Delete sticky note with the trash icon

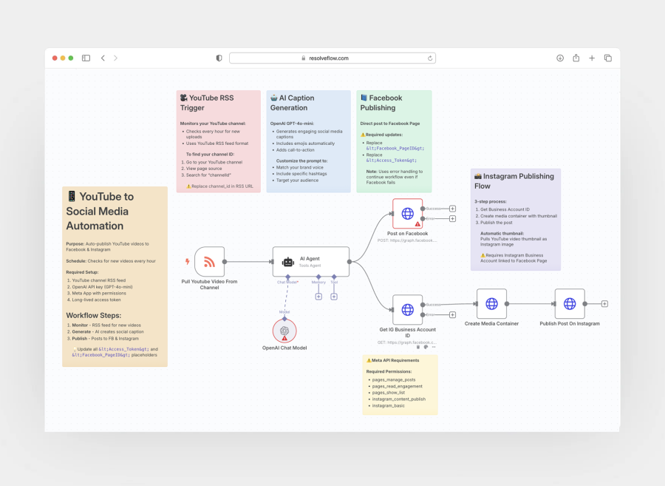(418, 347)
